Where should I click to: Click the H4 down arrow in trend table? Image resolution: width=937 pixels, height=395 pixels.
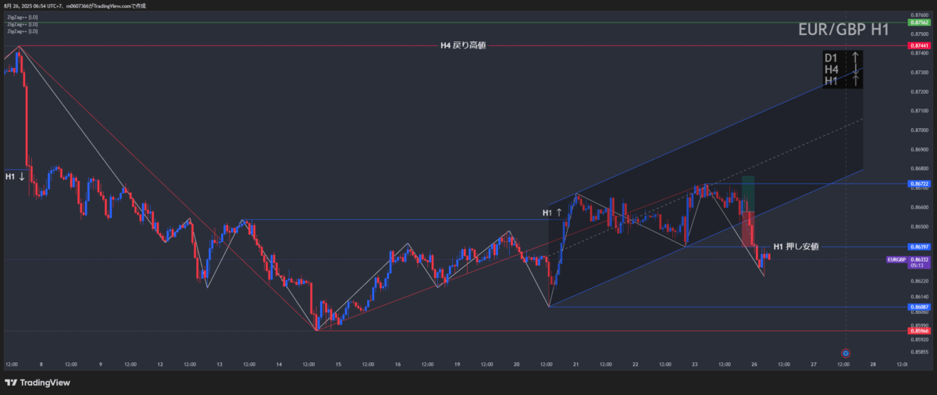pyautogui.click(x=856, y=69)
